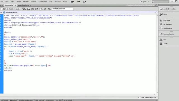The width and height of the screenshot is (179, 101).
Task: Click the info icon beside No syntax errors
Action: coord(4,12)
